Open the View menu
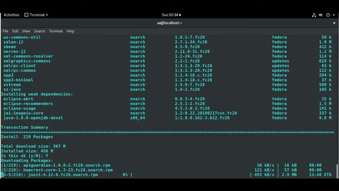Image resolution: width=339 pixels, height=191 pixels. pyautogui.click(x=26, y=31)
